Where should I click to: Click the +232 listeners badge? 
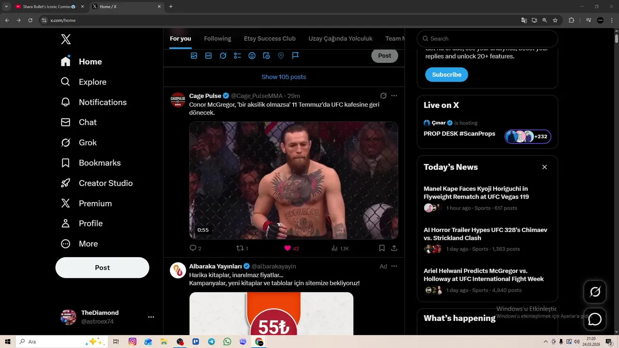point(528,137)
